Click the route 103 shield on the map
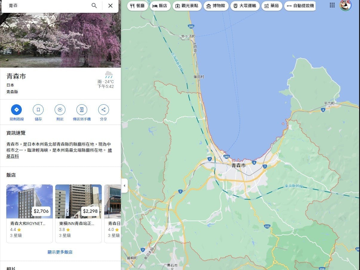Image resolution: width=360 pixels, height=270 pixels. click(x=267, y=226)
